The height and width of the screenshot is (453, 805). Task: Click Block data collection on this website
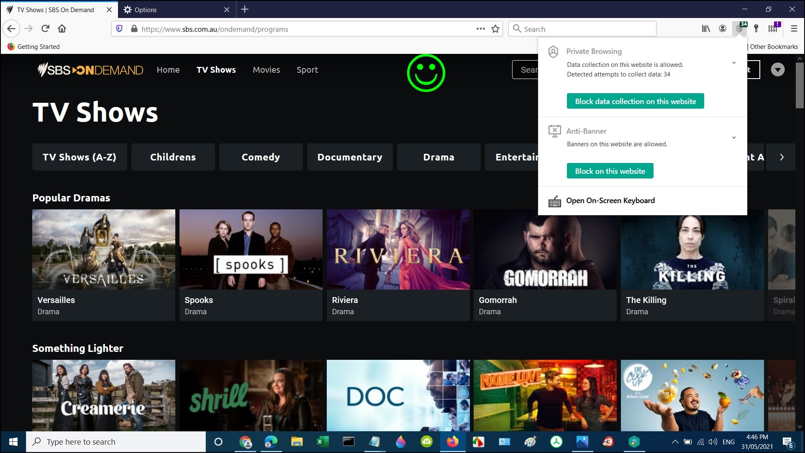pos(635,101)
